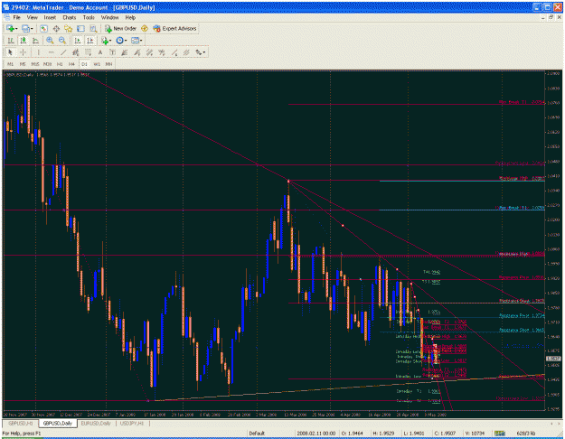
Task: Click the Default profile in status bar
Action: click(x=257, y=434)
